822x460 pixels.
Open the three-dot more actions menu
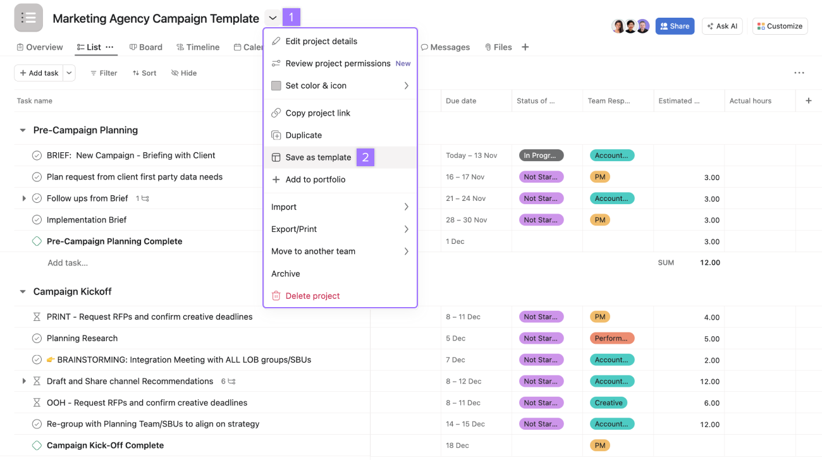[799, 73]
